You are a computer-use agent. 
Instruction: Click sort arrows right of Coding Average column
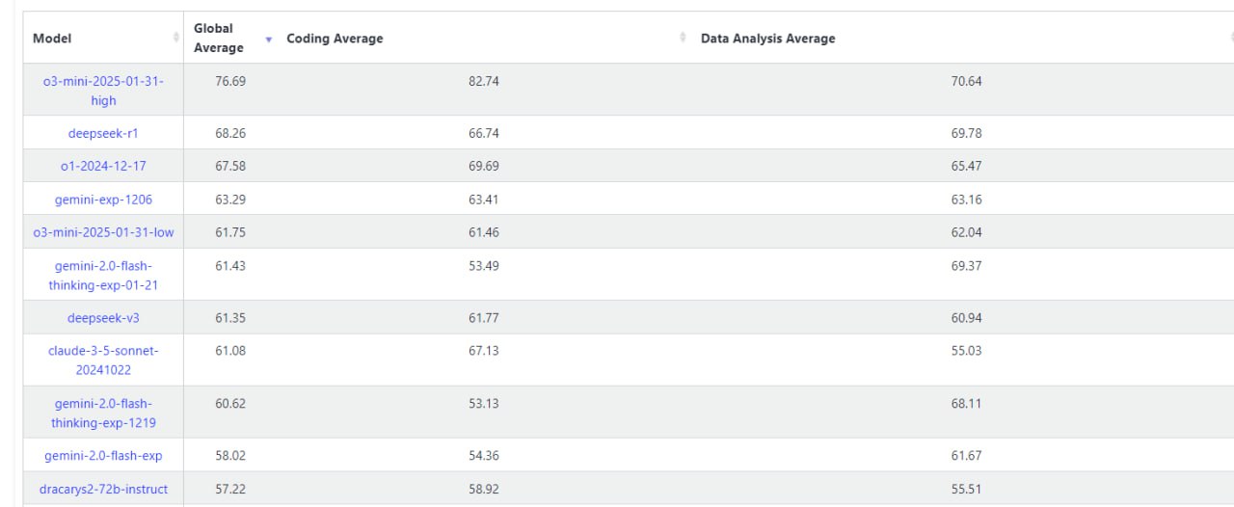tap(683, 37)
